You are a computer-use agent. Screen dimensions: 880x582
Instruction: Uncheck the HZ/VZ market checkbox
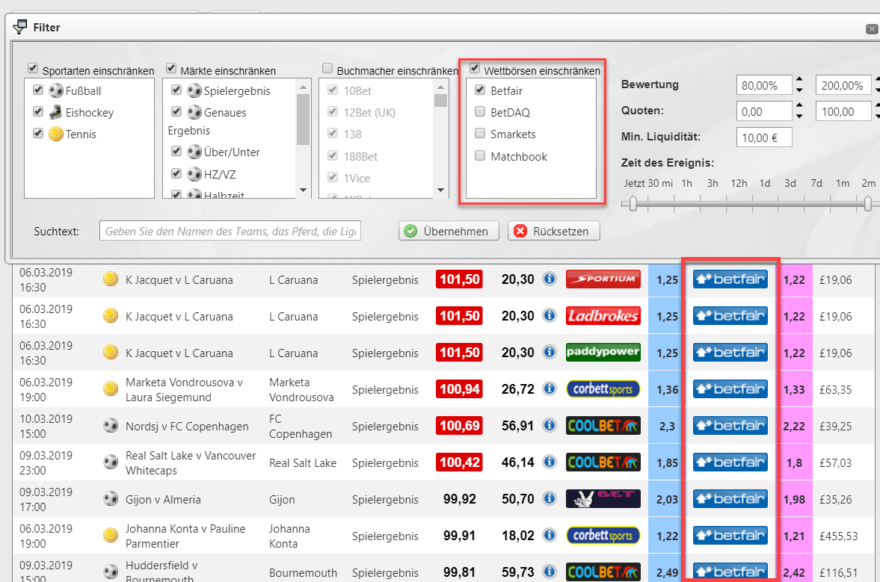coord(176,173)
